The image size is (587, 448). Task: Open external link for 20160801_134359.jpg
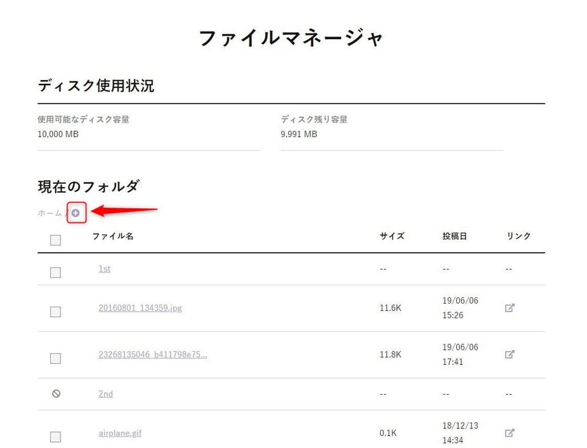(x=509, y=308)
